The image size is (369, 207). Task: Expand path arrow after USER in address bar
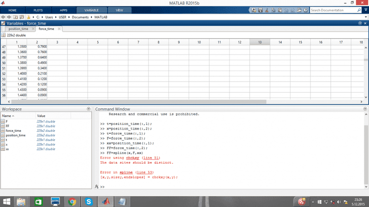click(69, 17)
